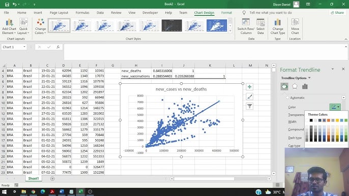Open Chart Filters funnel button
The width and height of the screenshot is (349, 196).
249,106
